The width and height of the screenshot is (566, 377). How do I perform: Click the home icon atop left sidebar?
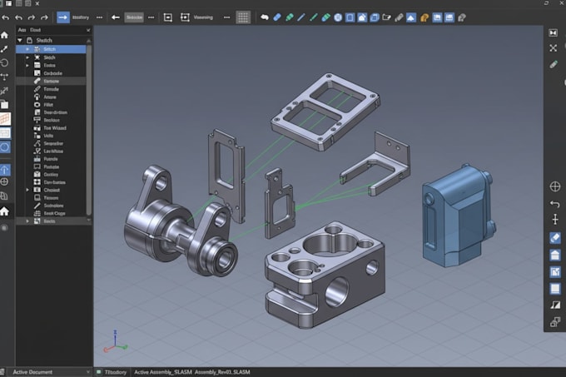[x=4, y=35]
